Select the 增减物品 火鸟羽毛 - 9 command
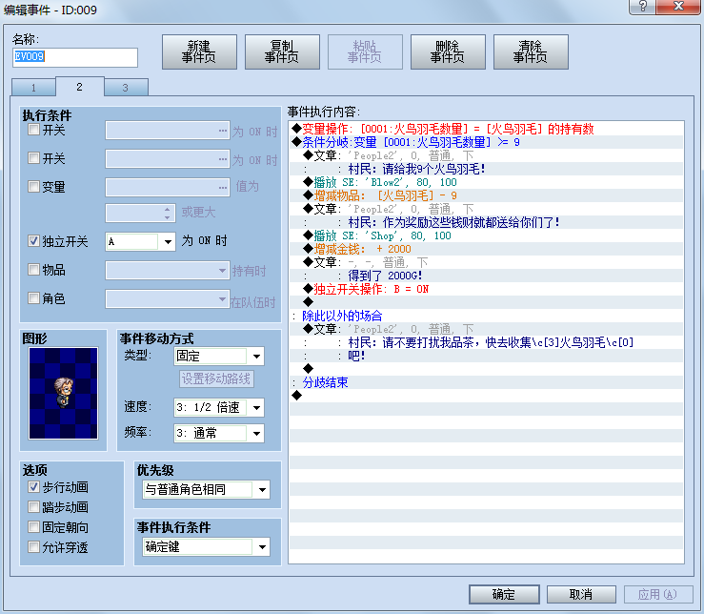704x614 pixels. (x=487, y=195)
